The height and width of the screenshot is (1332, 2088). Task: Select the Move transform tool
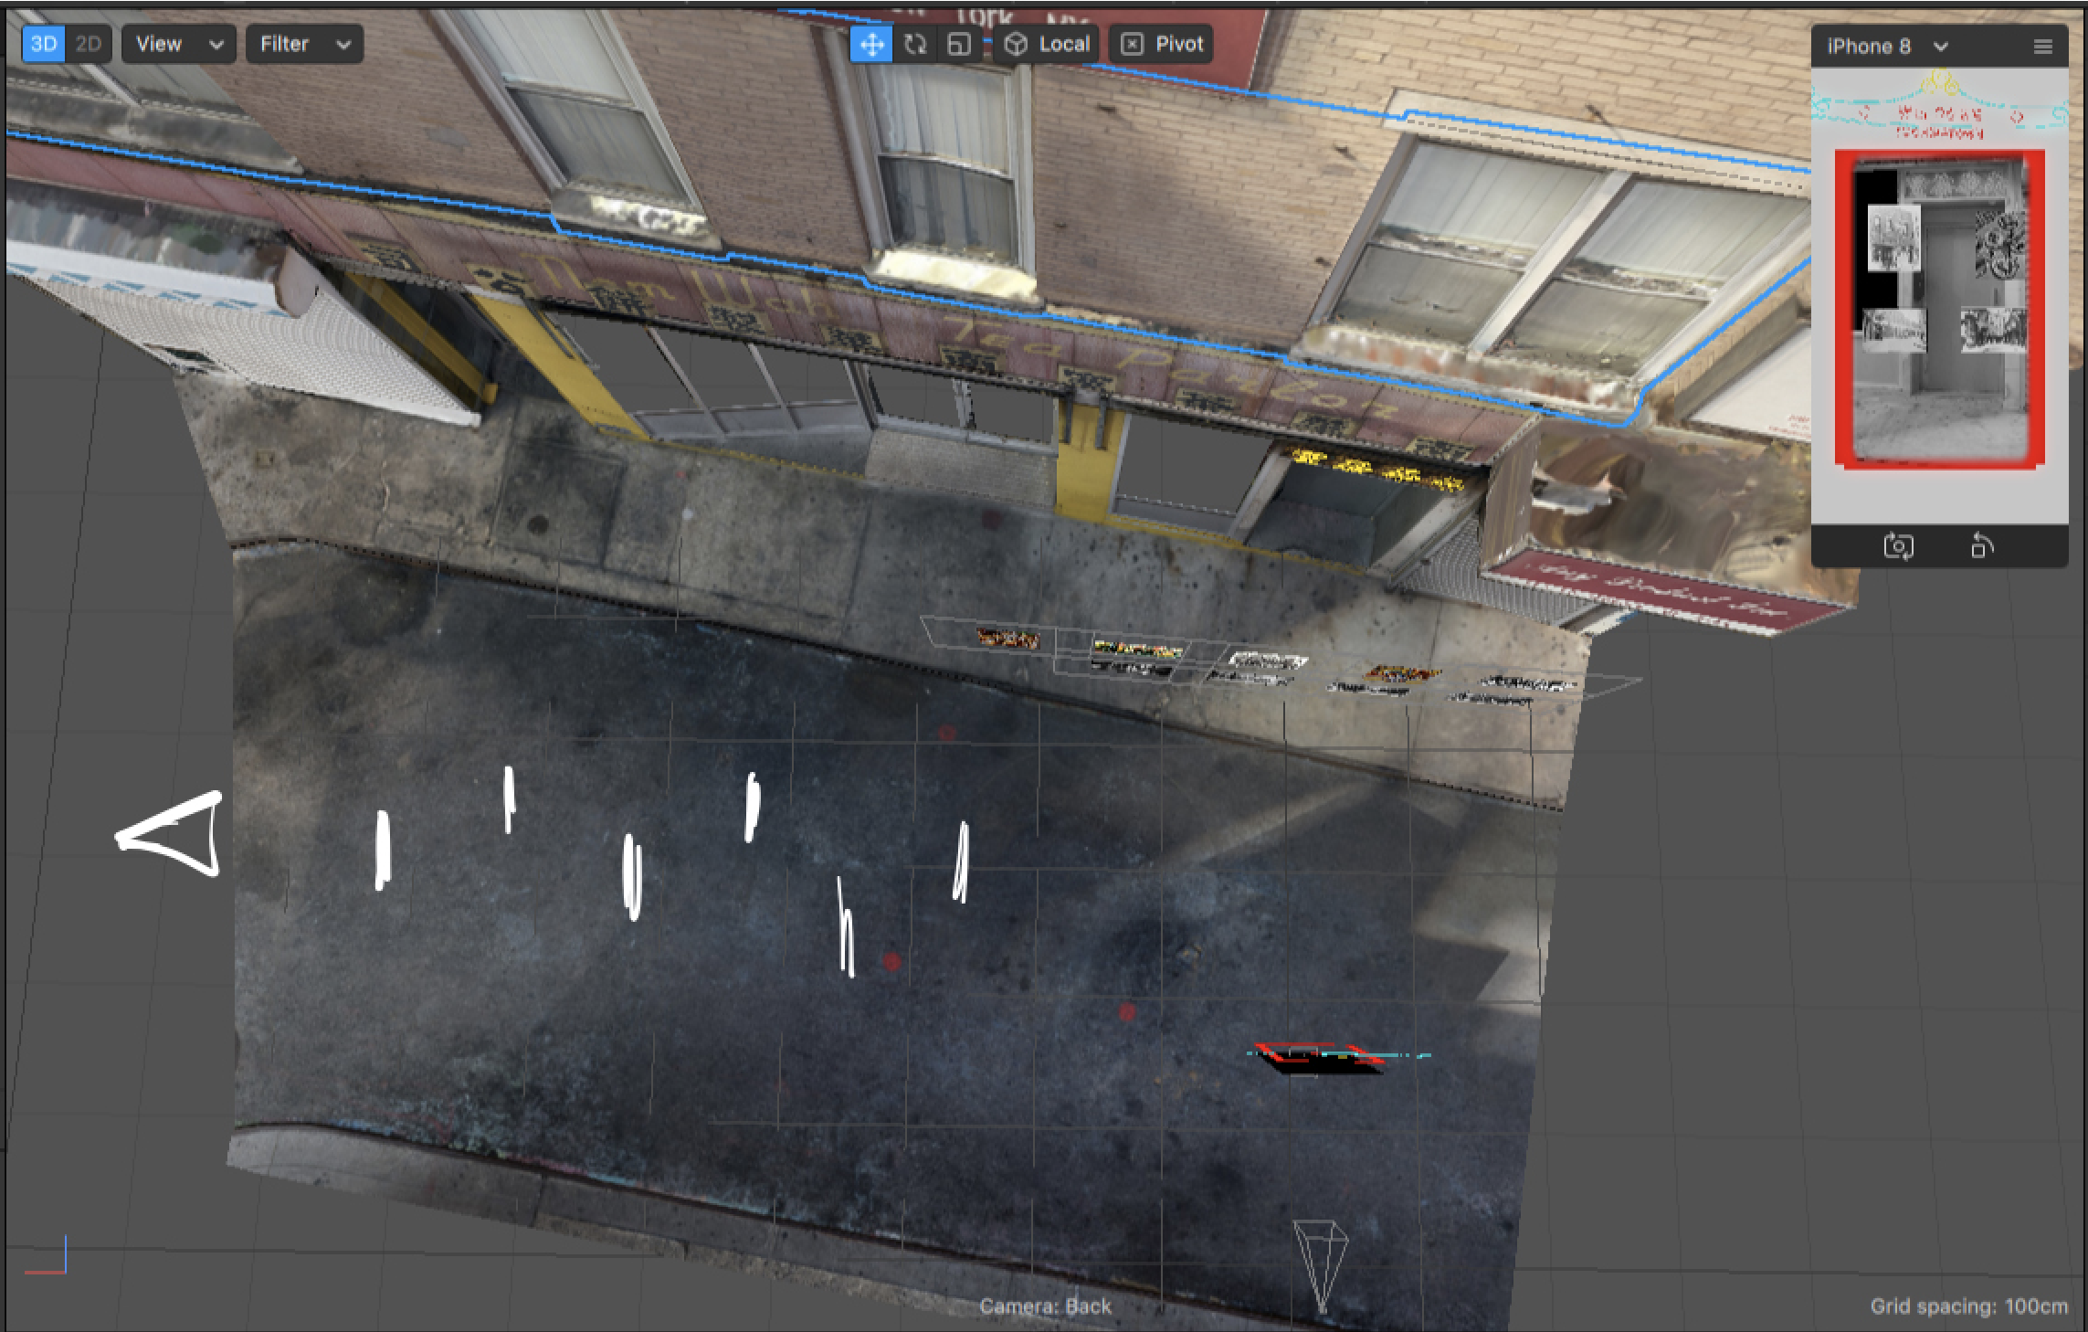click(871, 44)
